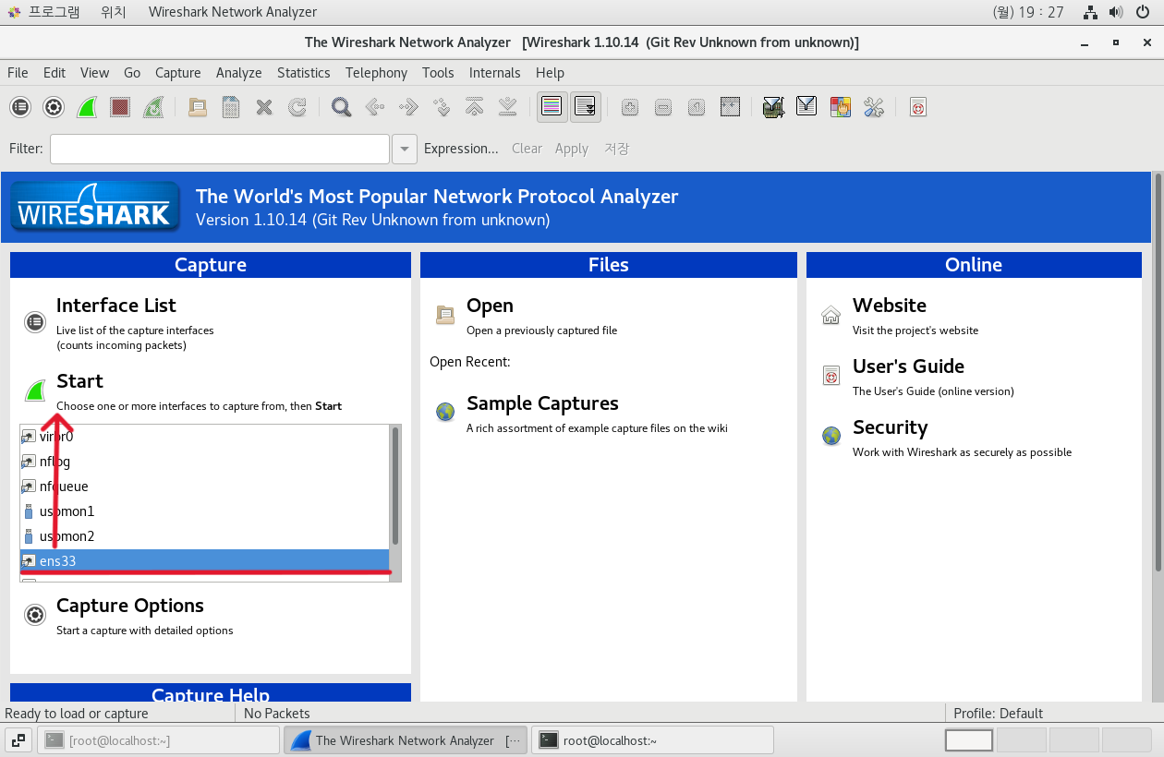
Task: Open the filter Expression... builder
Action: click(x=461, y=149)
